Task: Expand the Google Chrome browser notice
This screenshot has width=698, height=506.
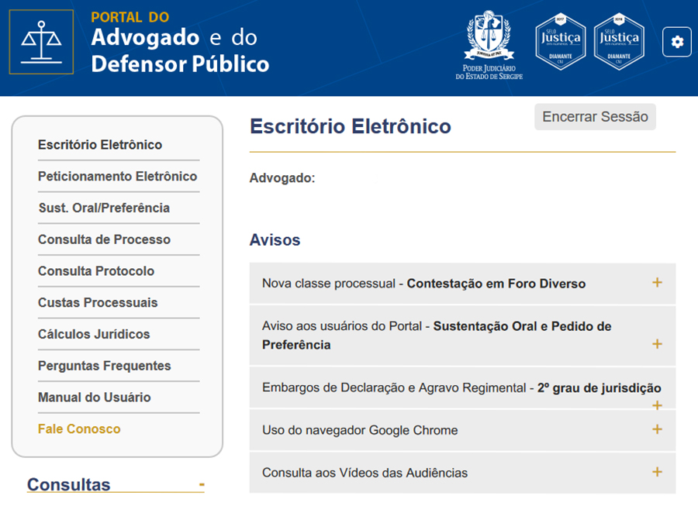Action: pyautogui.click(x=657, y=429)
